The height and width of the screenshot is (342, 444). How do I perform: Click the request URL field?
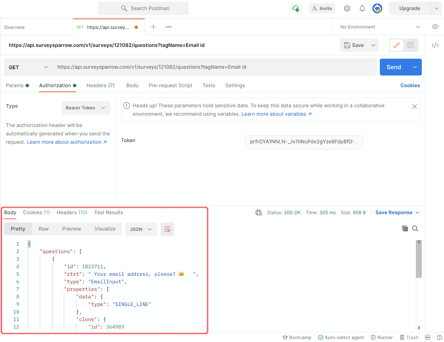click(214, 67)
